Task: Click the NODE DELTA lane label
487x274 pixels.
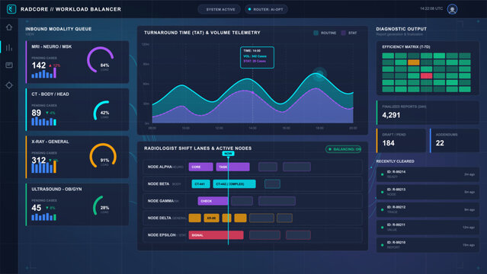Action: coord(159,218)
